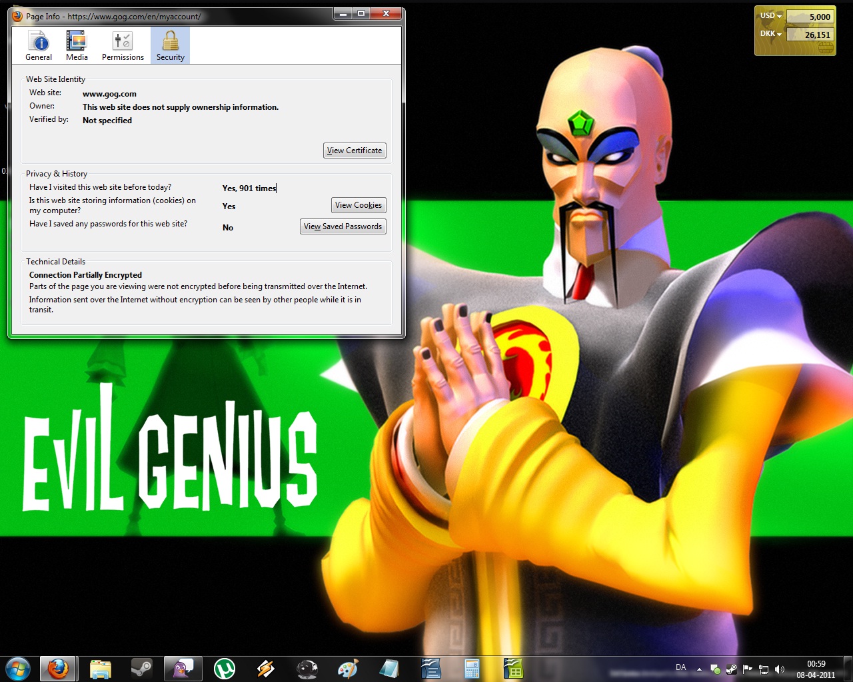Click the www.gog.com web site value

tap(109, 94)
